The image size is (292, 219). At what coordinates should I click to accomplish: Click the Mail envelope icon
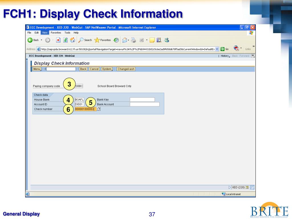point(125,40)
